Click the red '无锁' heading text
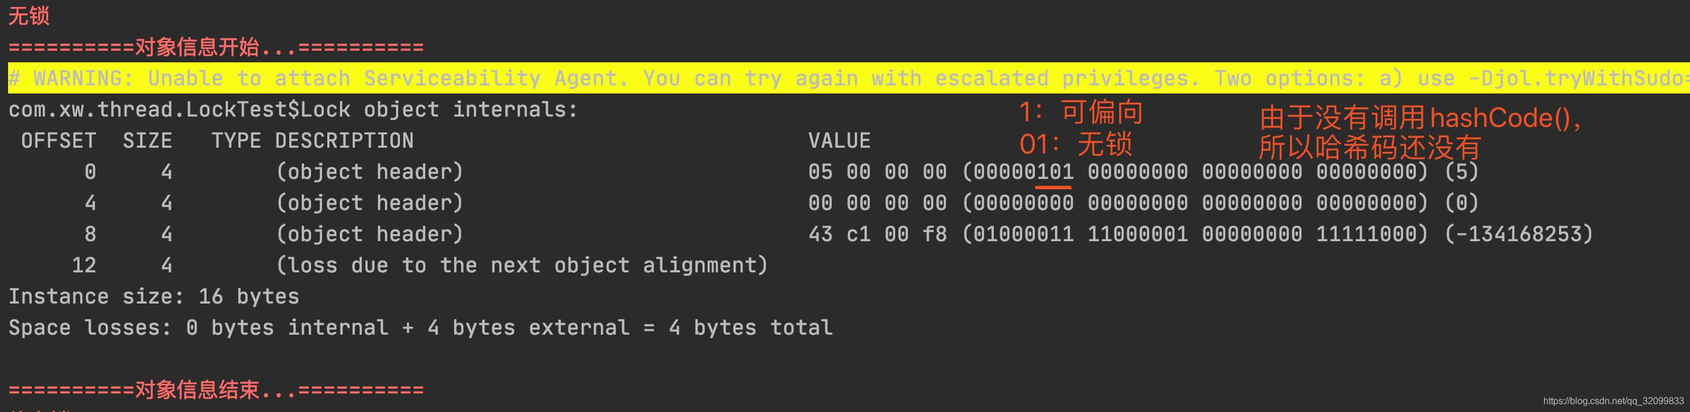The width and height of the screenshot is (1690, 412). (x=29, y=14)
